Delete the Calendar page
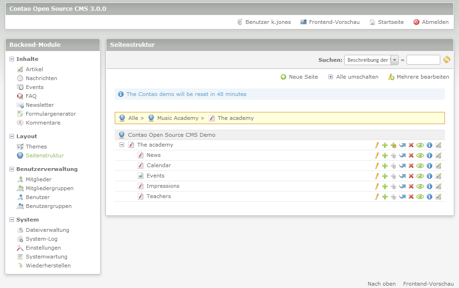Viewport: 459px width, 288px height. coord(411,166)
